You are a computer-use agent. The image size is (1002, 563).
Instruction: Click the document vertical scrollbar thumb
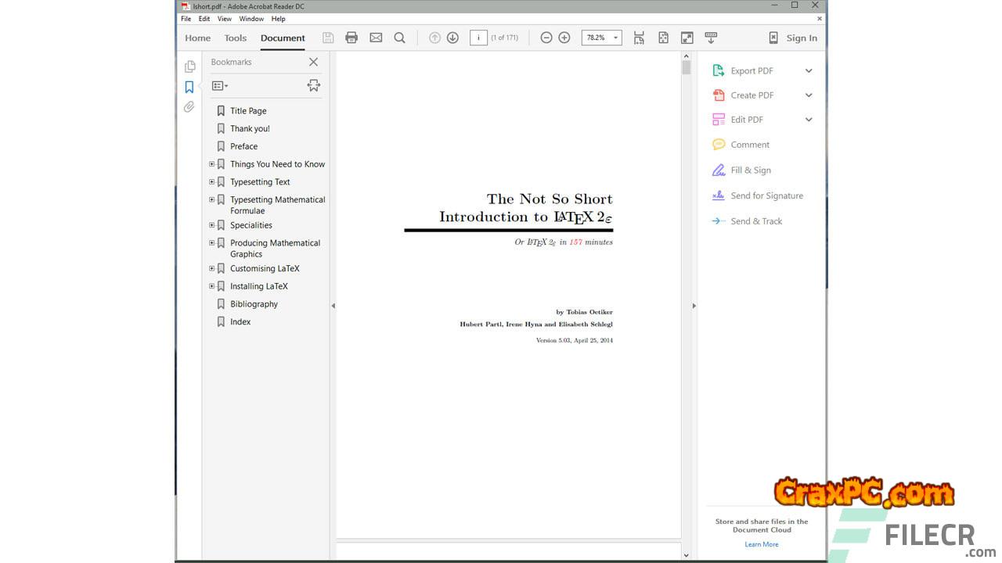click(687, 68)
